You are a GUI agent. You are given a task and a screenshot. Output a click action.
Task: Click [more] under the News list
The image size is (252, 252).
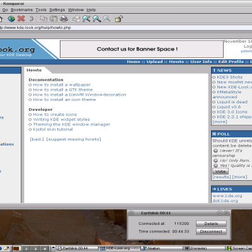click(x=220, y=122)
